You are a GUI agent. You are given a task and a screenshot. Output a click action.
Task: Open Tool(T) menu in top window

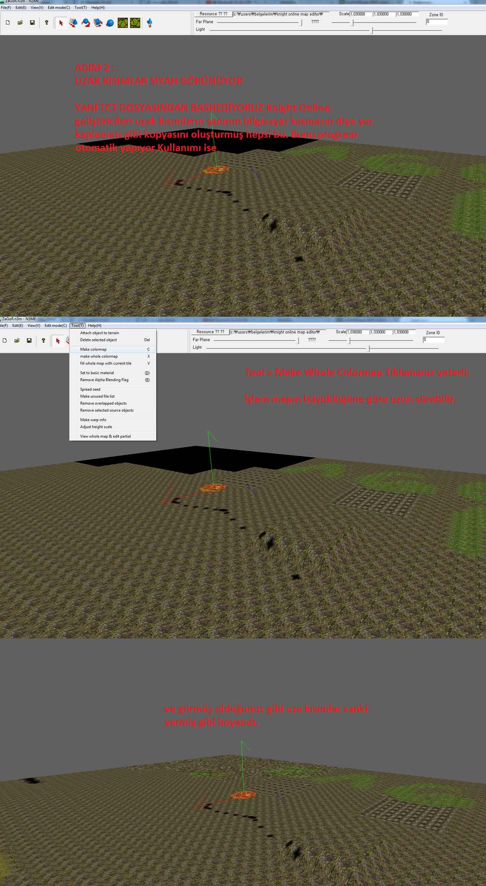(80, 8)
